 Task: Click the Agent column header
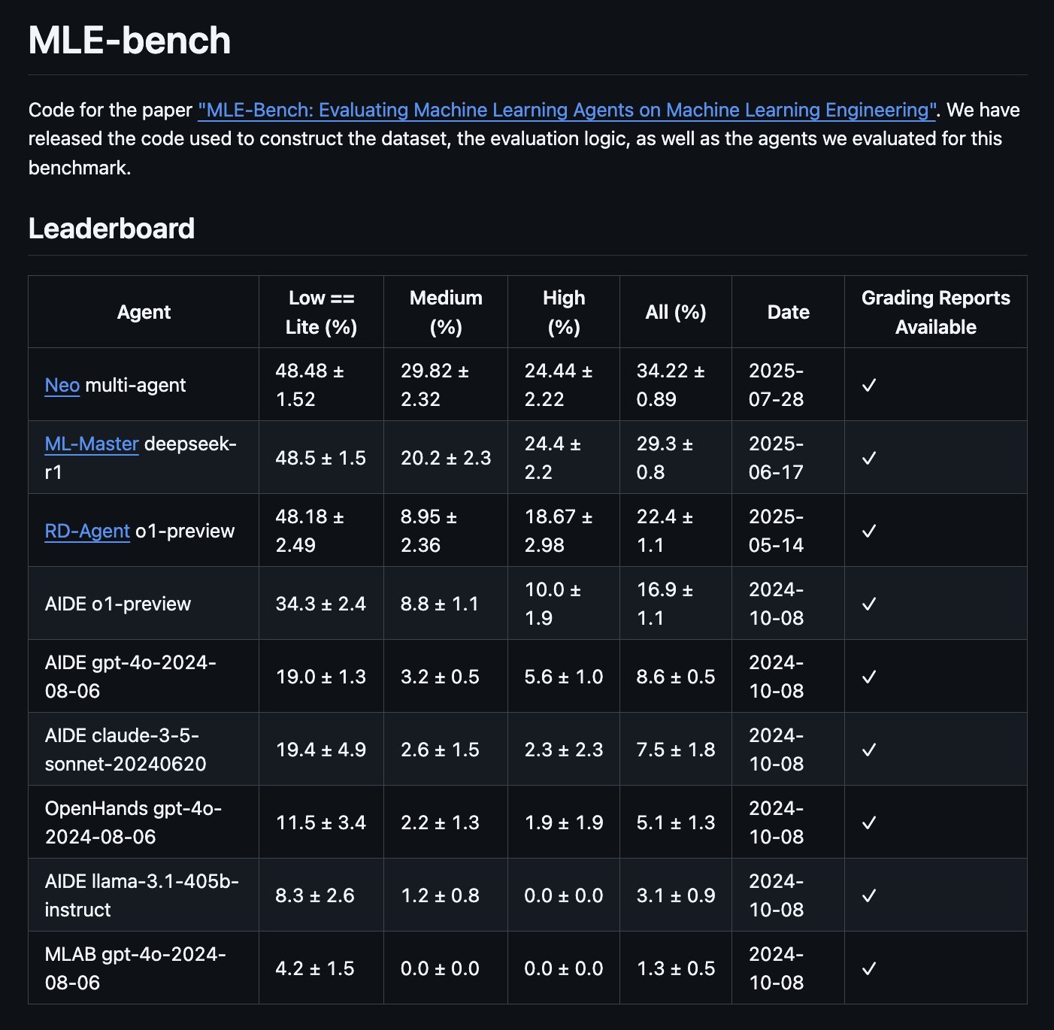click(144, 312)
